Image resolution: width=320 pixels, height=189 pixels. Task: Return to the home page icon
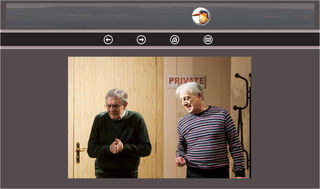point(175,40)
